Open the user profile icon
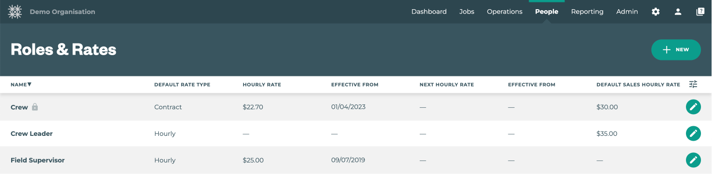This screenshot has width=715, height=176. [x=678, y=12]
